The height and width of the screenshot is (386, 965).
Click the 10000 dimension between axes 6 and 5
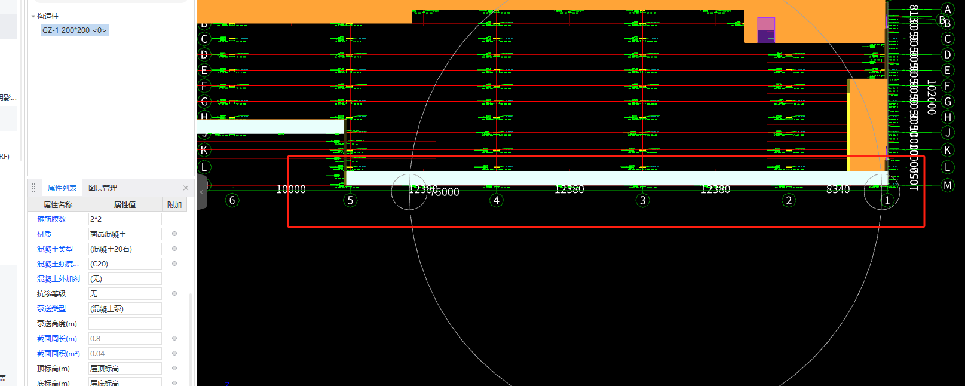point(291,189)
